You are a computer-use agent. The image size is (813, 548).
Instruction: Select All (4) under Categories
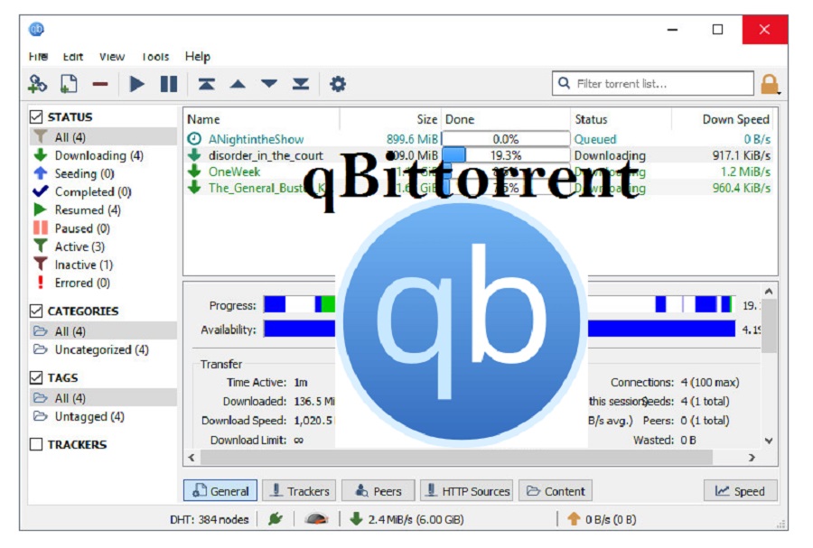[x=103, y=331]
